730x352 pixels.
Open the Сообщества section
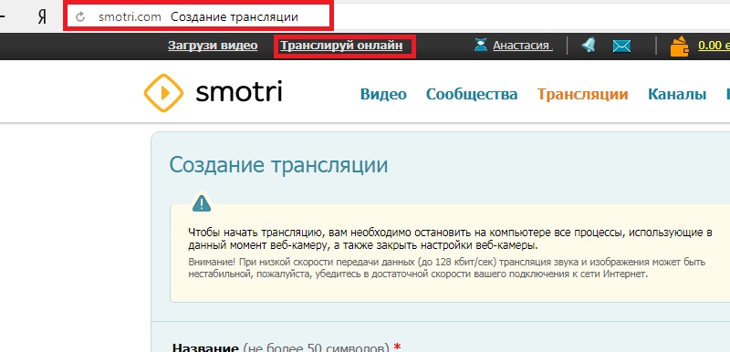pos(472,95)
